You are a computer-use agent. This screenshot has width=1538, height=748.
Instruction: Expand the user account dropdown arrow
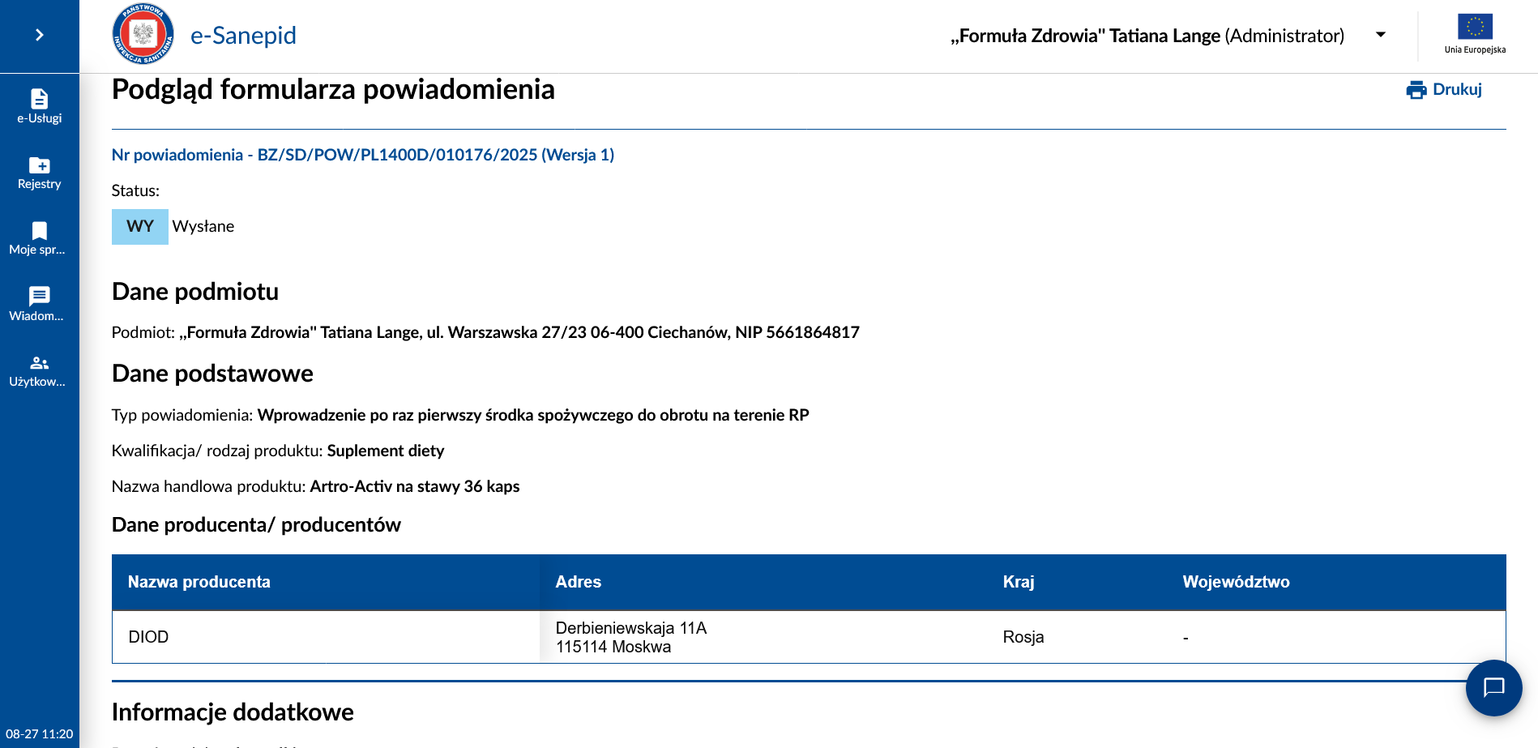coord(1381,35)
